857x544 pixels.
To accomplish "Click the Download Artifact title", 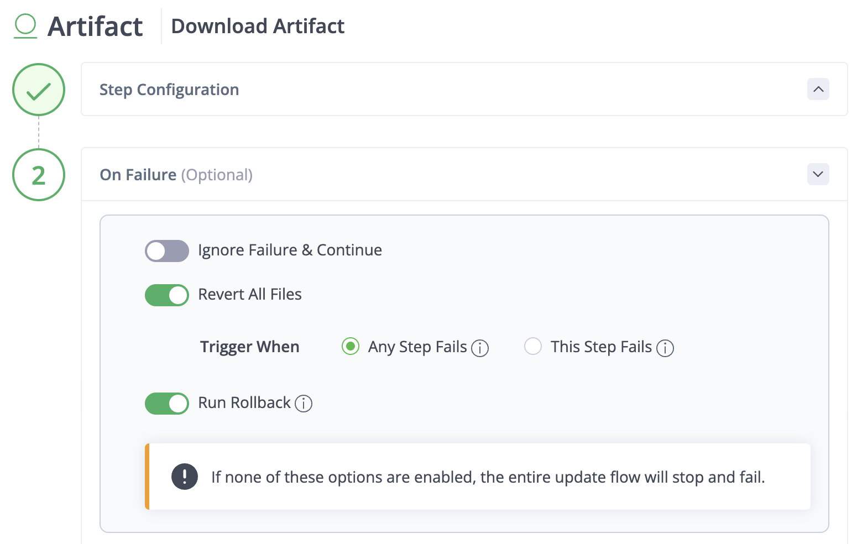I will [x=258, y=26].
